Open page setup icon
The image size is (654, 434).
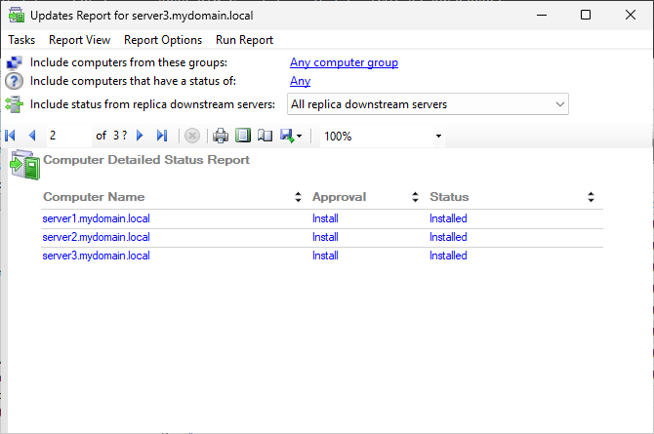click(x=265, y=136)
